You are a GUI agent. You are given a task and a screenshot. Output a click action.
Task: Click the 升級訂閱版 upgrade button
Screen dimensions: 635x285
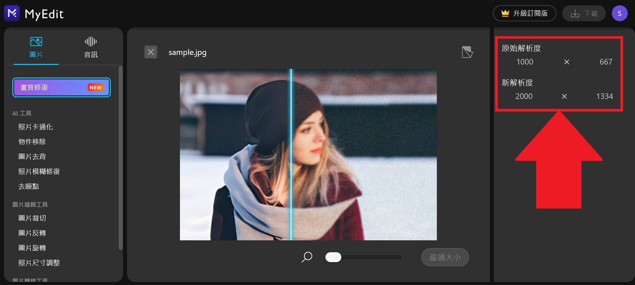click(524, 13)
